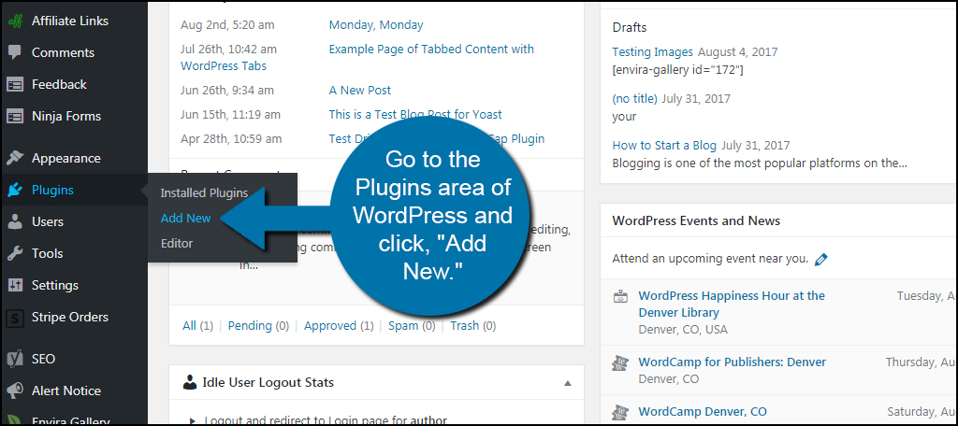
Task: Open WordPress Happiness Hour at the Denver Library
Action: coord(732,304)
